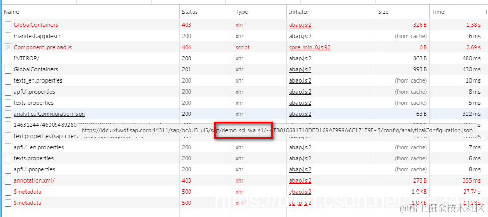Click the 863 B size cell
Viewport: 488px width, 217px height.
tap(419, 58)
